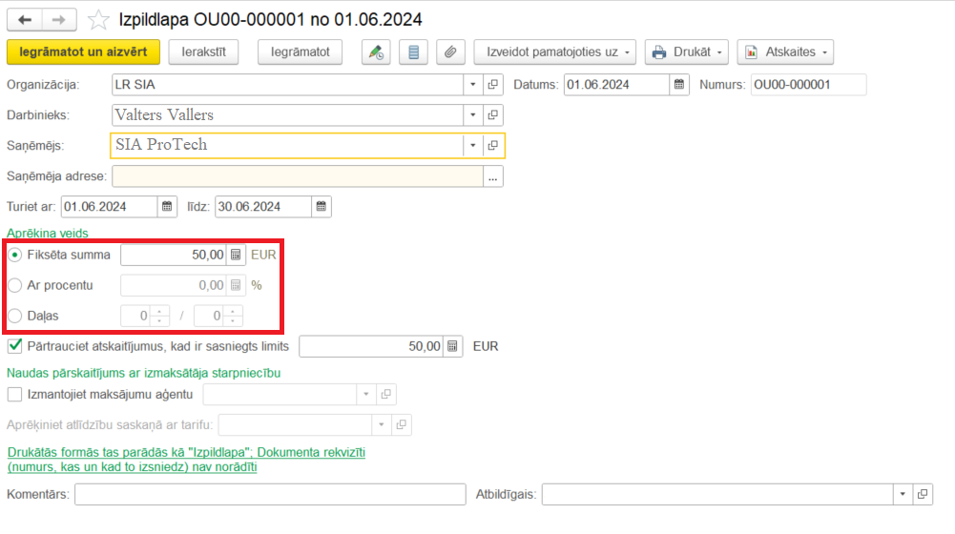Select the Fiksēta summa radio button

pos(15,255)
